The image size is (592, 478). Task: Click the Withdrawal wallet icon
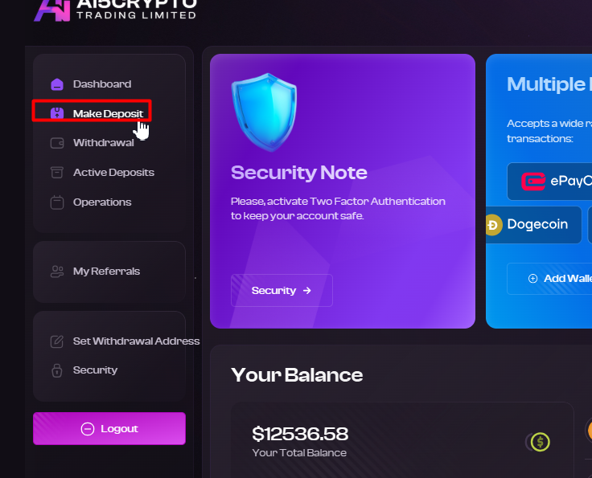pyautogui.click(x=57, y=143)
